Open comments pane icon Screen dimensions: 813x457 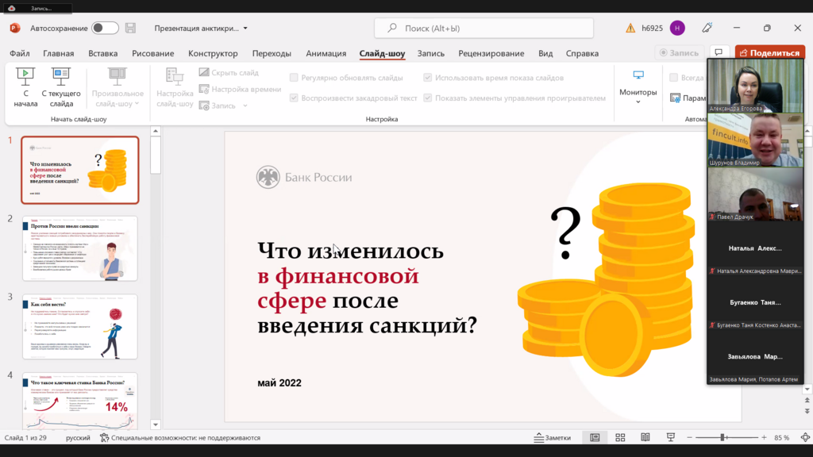(719, 52)
